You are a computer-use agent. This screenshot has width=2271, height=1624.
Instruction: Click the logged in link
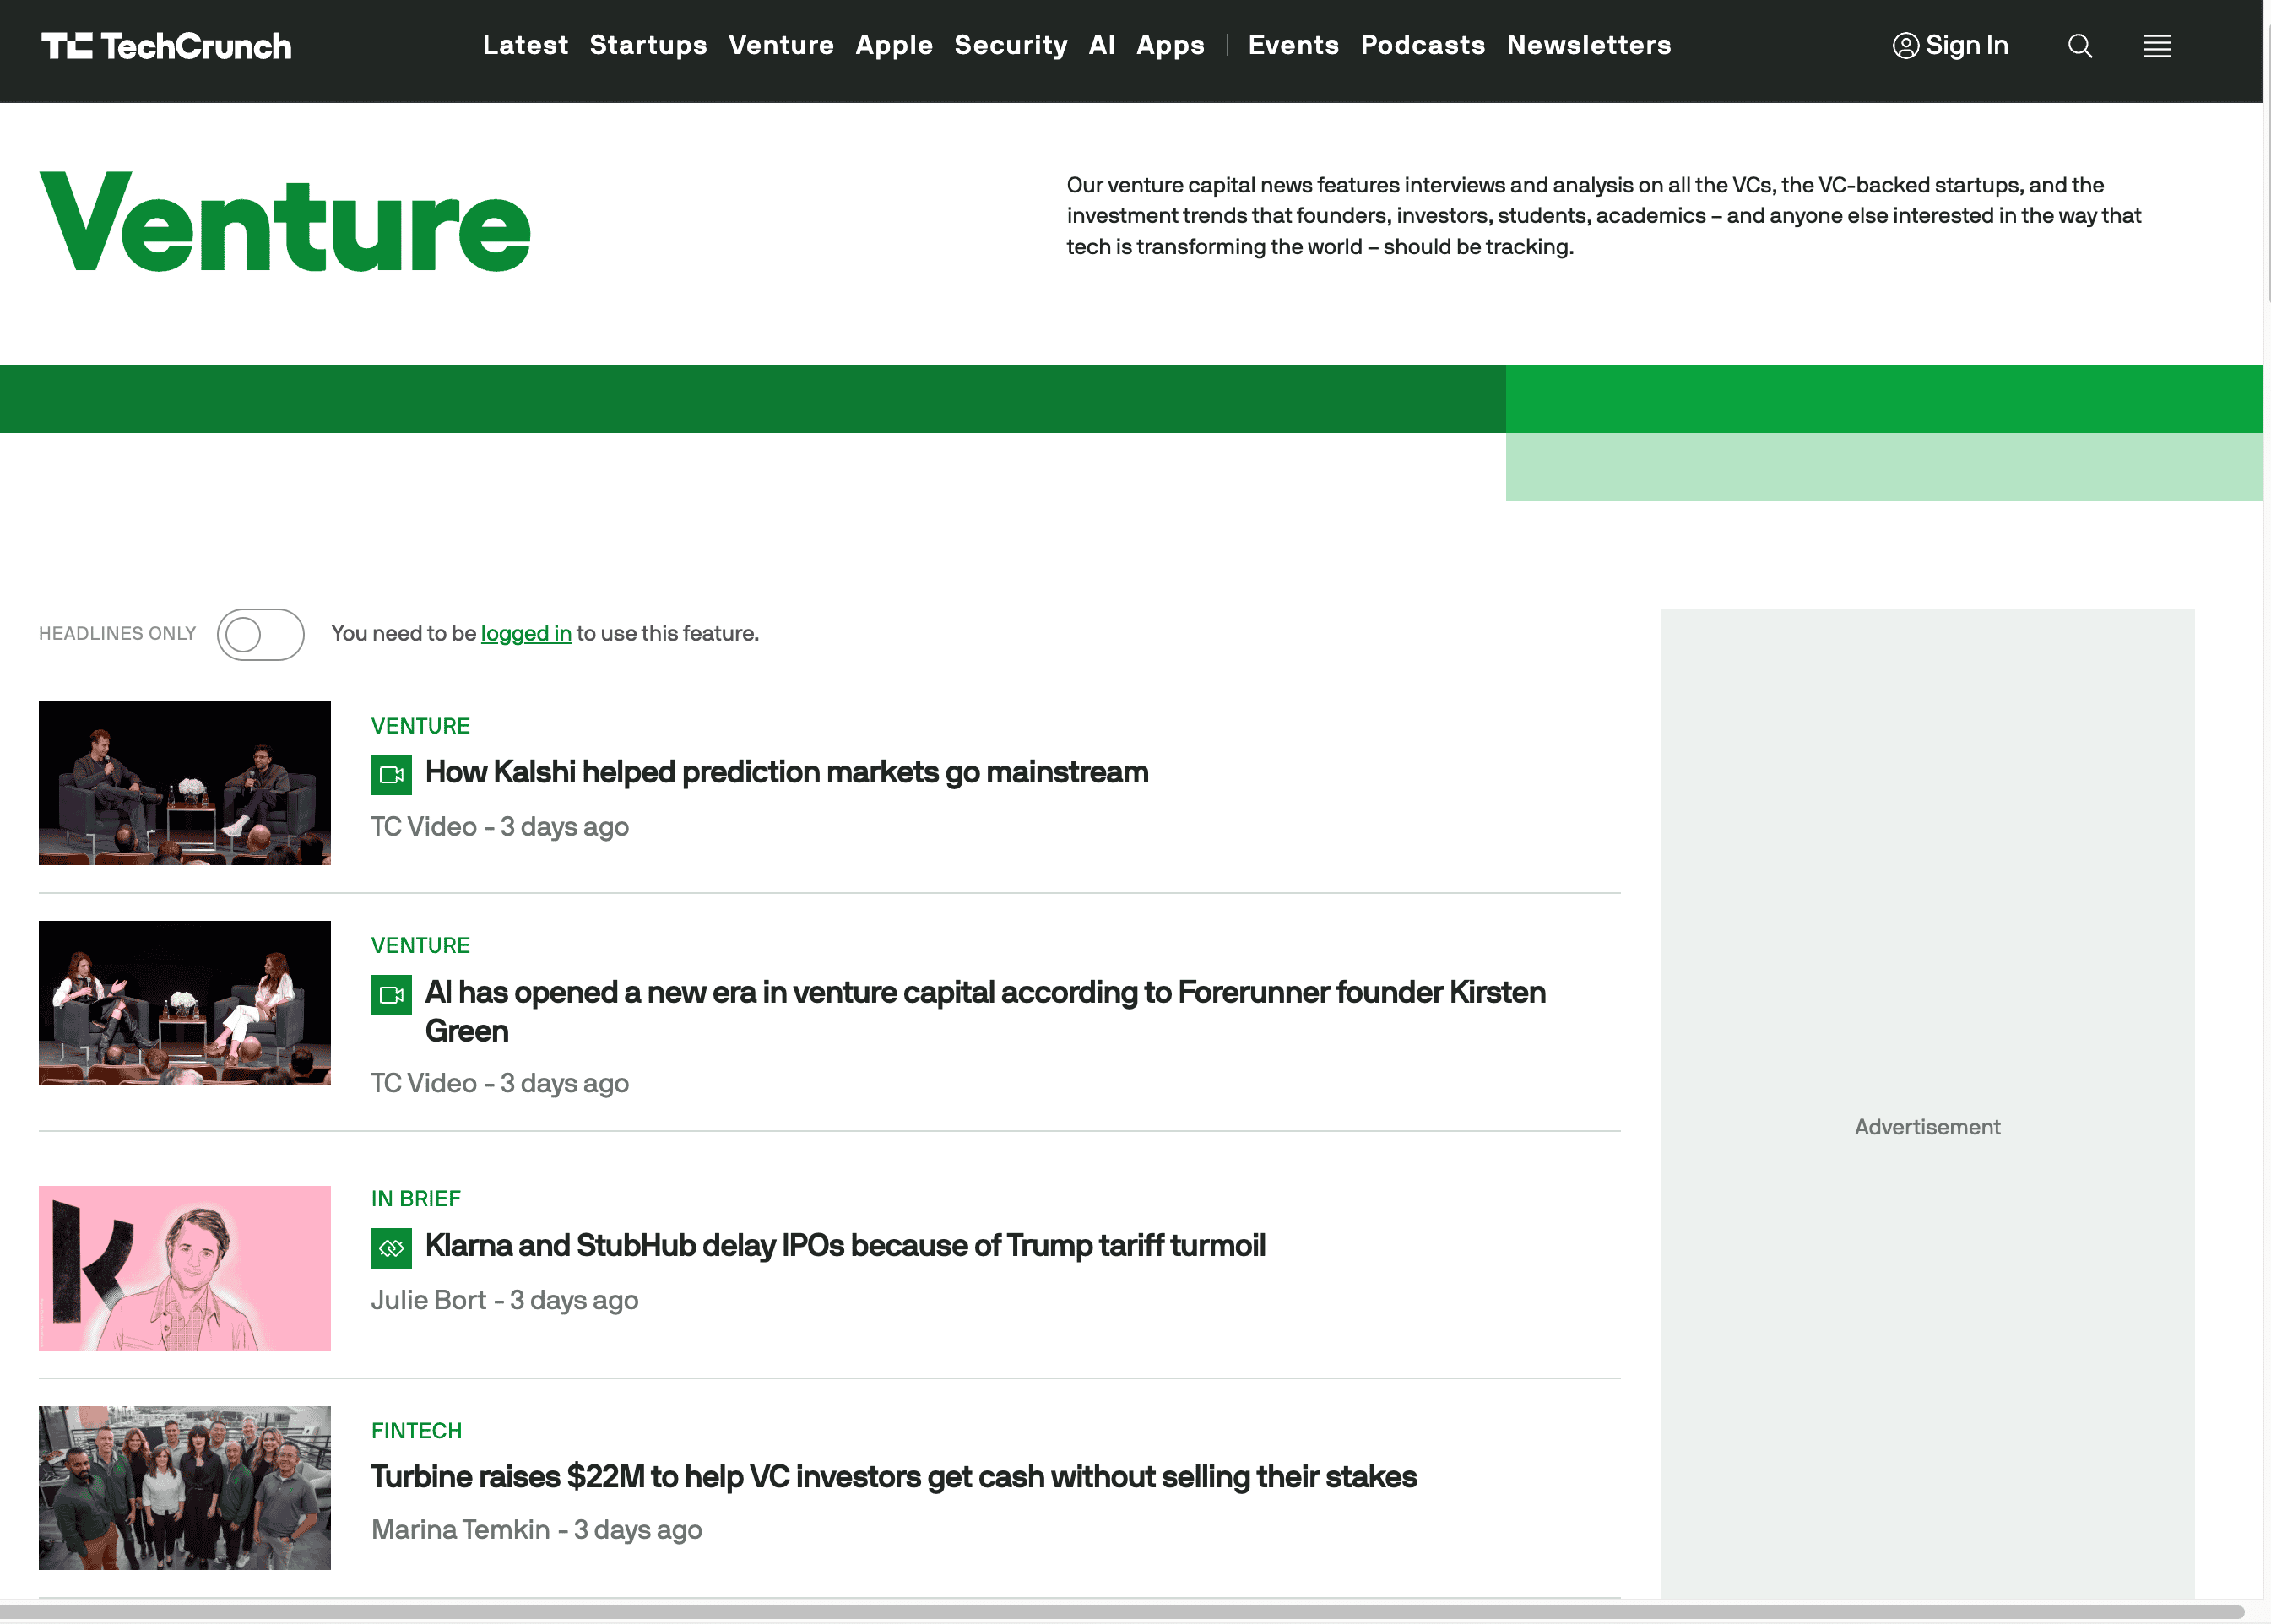click(526, 634)
